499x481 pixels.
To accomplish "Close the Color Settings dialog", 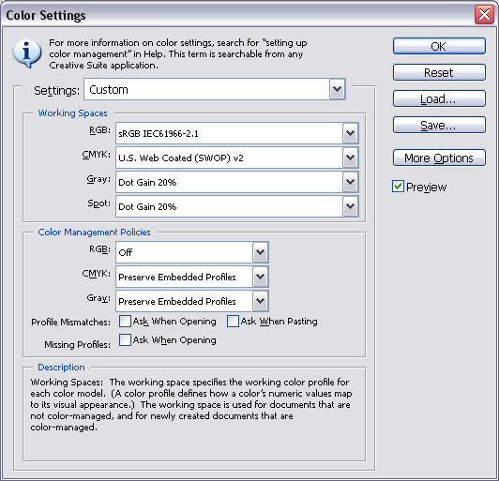I will pos(484,15).
